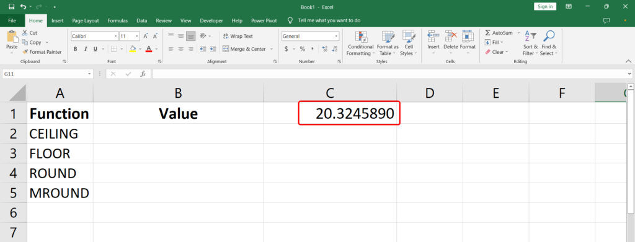Switch to the Insert tab

point(58,20)
